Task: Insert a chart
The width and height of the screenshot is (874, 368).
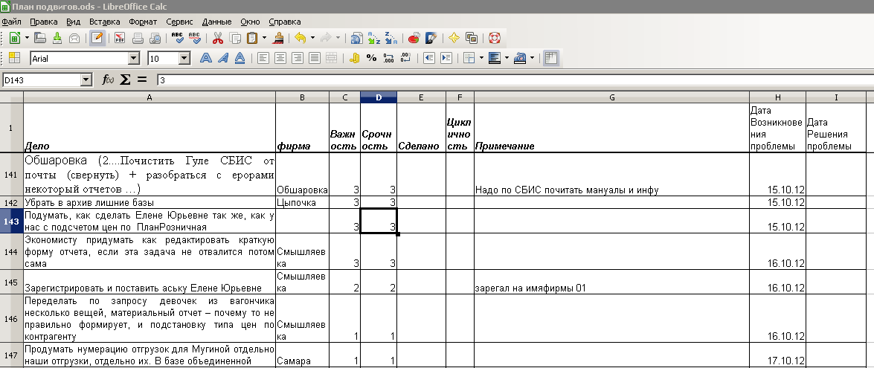Action: (414, 38)
